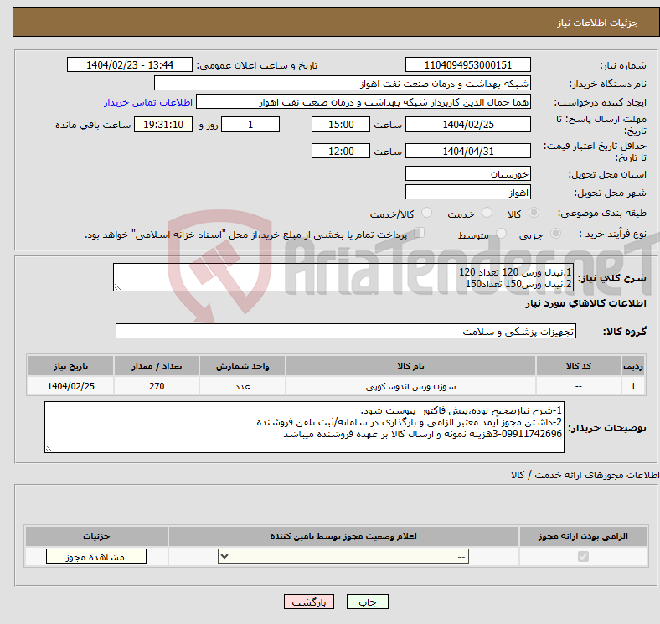Click the اطلاعات کالاهای مورد نیاز heading
Screen dimensions: 660x624
click(x=585, y=303)
